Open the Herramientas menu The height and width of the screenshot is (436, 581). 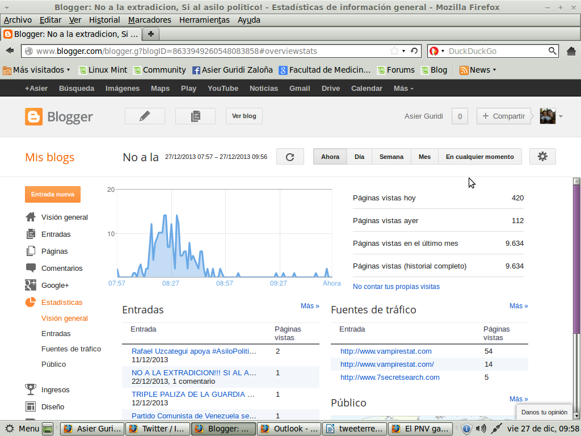coord(204,20)
